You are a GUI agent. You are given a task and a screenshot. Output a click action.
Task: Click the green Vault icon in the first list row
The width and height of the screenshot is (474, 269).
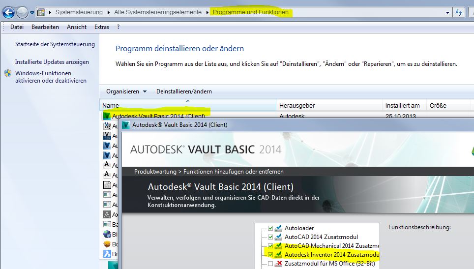tap(107, 115)
